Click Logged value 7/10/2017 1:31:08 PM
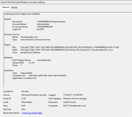Viewport: 132px width, 117px height. 73,95
